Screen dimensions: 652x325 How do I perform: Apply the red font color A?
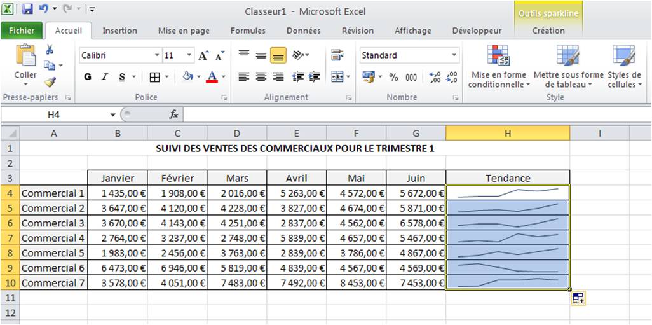[x=212, y=76]
